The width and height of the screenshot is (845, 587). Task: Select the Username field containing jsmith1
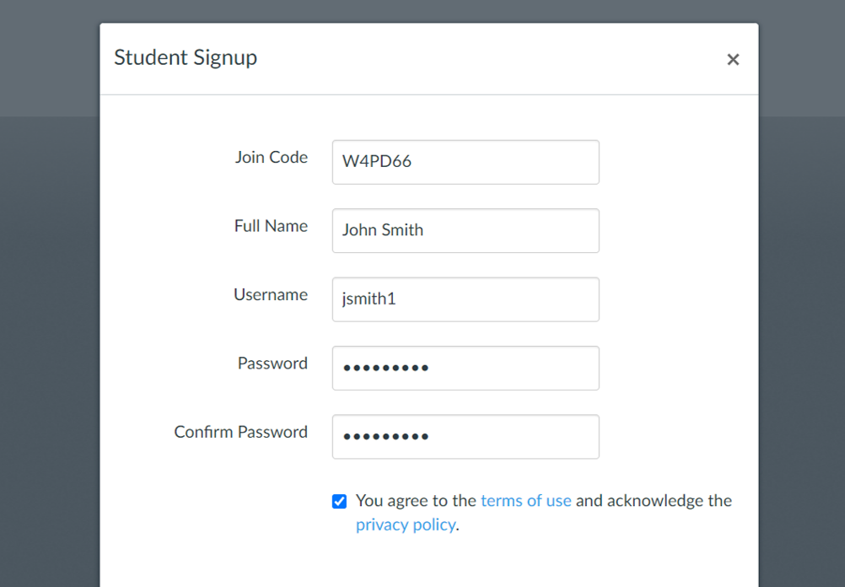tap(466, 299)
